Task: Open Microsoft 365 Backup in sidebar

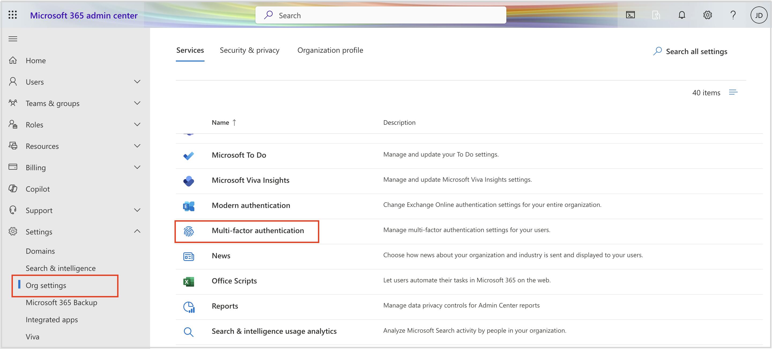Action: tap(61, 302)
